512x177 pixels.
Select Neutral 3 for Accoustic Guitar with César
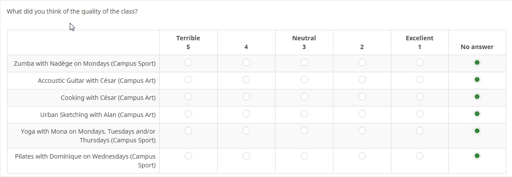(304, 80)
